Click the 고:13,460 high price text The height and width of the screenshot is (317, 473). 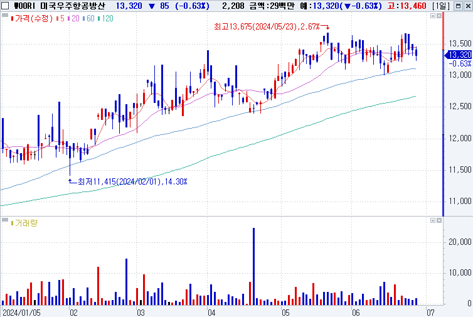tap(407, 6)
